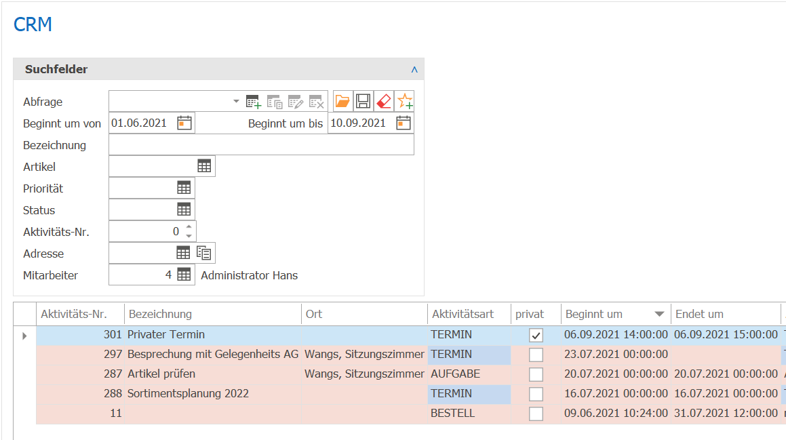The width and height of the screenshot is (786, 440).
Task: Collapse the Suchfelder panel
Action: pyautogui.click(x=414, y=70)
